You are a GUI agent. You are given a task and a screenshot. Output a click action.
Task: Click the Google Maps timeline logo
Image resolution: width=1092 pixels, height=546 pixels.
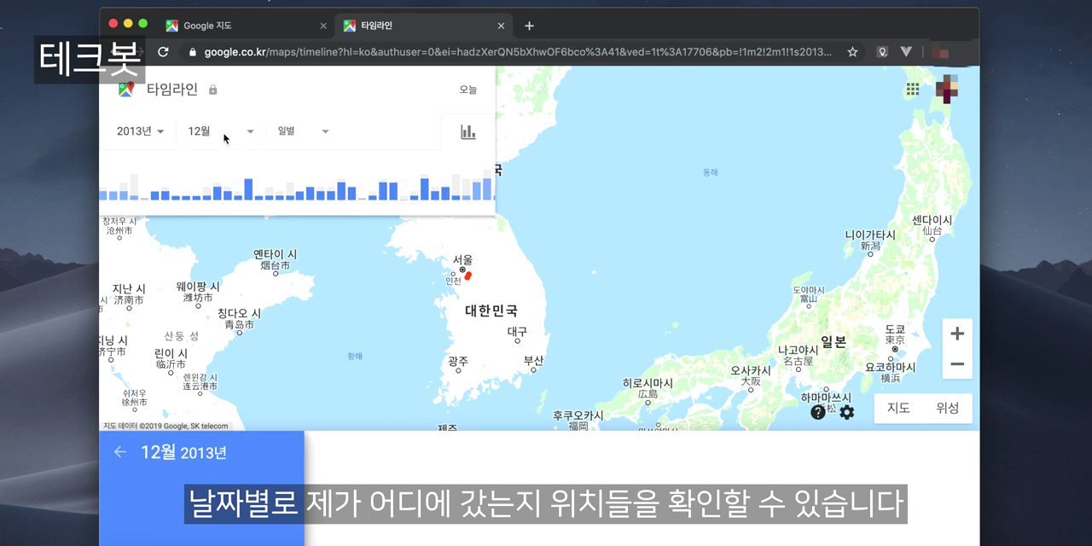pyautogui.click(x=126, y=90)
